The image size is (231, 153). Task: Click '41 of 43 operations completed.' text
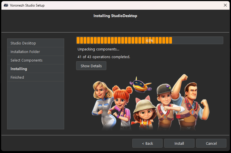pos(104,57)
